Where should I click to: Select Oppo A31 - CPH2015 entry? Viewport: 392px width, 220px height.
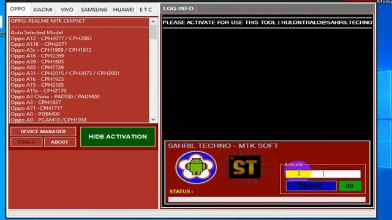click(65, 73)
